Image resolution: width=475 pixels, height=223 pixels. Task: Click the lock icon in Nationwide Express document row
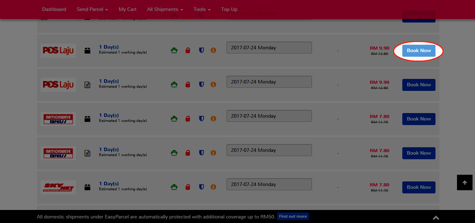(188, 153)
